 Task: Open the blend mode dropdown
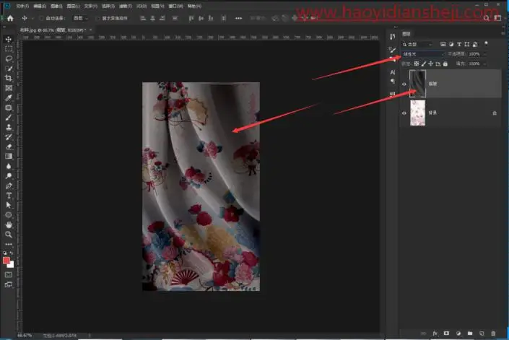(423, 54)
